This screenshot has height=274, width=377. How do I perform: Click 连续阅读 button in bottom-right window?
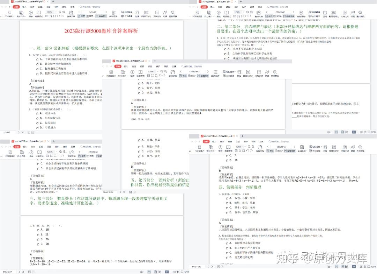289,151
